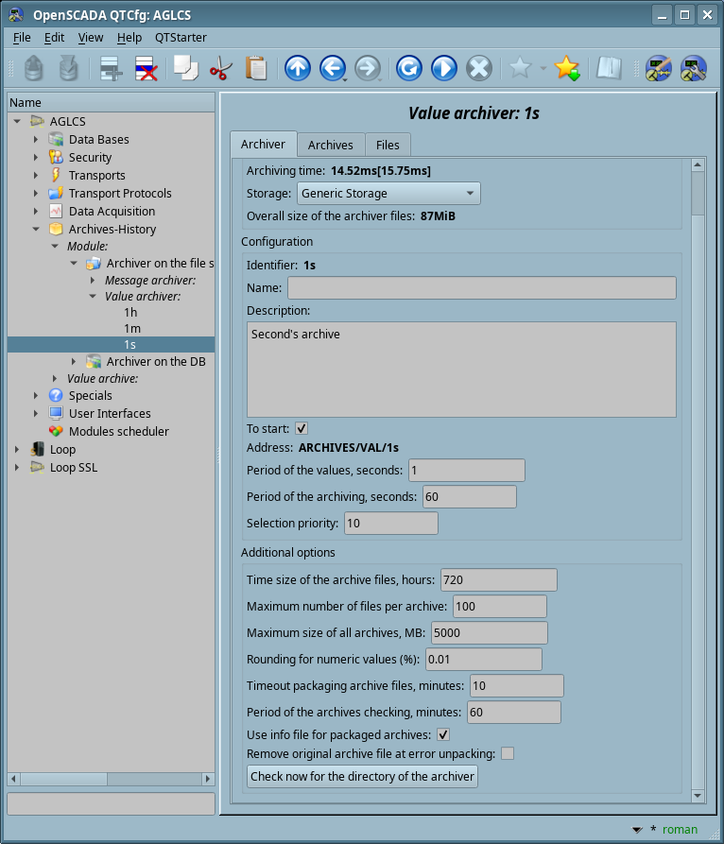Viewport: 724px width, 844px height.
Task: Select the '1h' value archiver tree item
Action: click(130, 311)
